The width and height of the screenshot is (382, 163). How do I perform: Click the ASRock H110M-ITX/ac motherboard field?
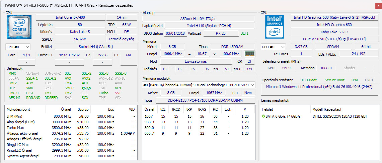click(x=199, y=19)
